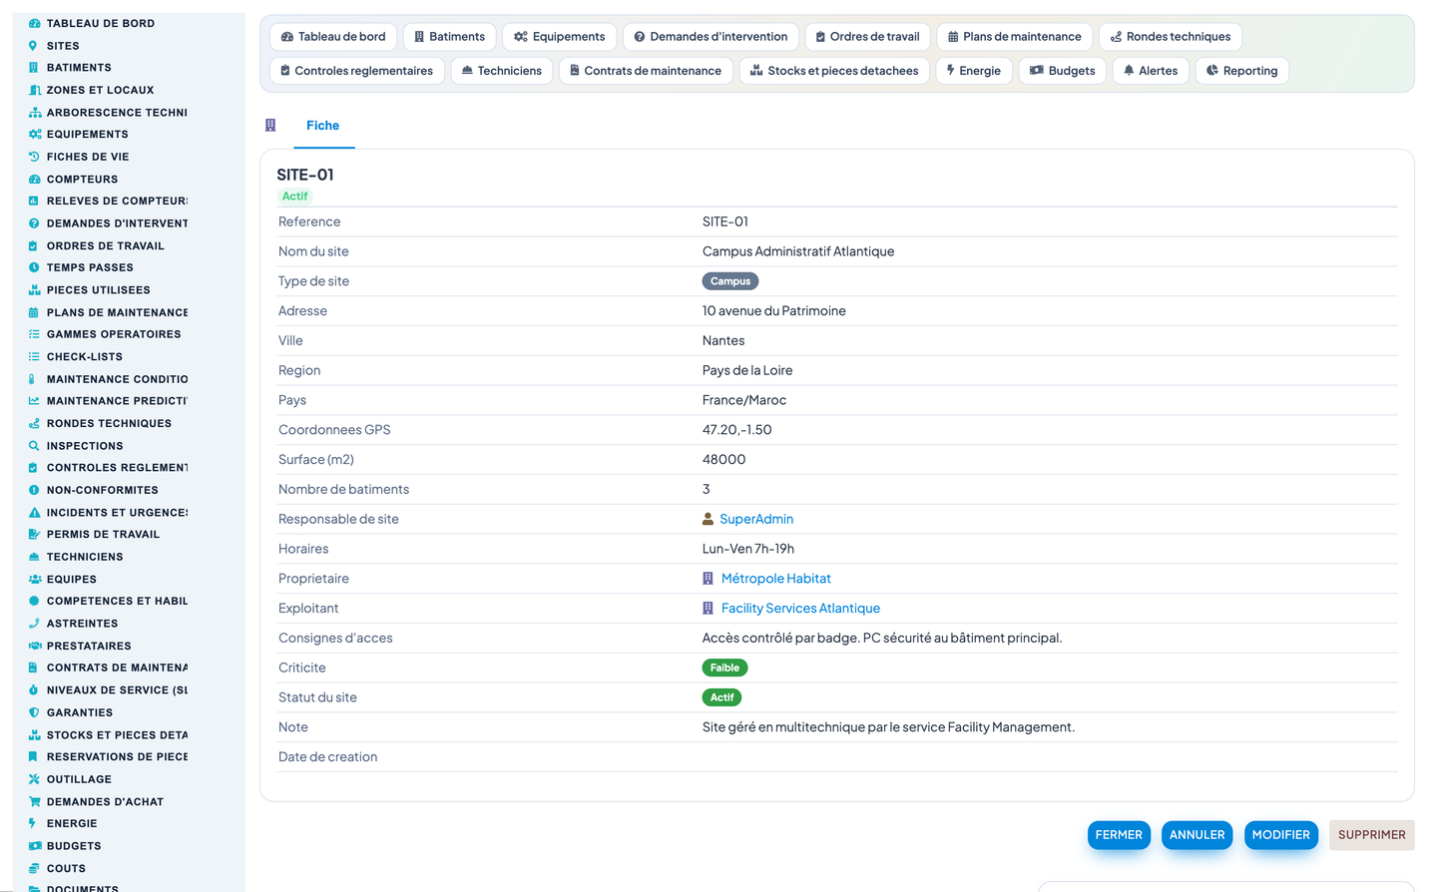Click the 'Campus Administratif Atlantique' site name

click(798, 251)
